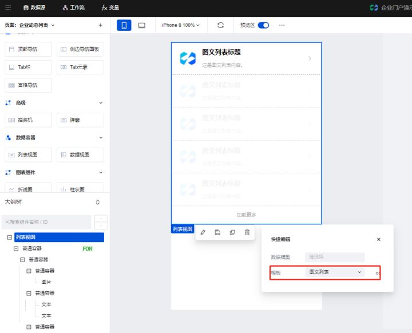
Task: Select the 抽奖机 component
Action: (29, 120)
